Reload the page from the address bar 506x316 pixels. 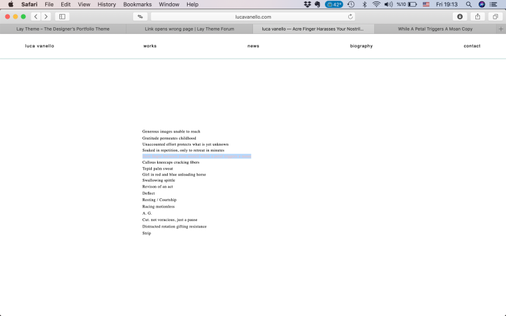[350, 17]
